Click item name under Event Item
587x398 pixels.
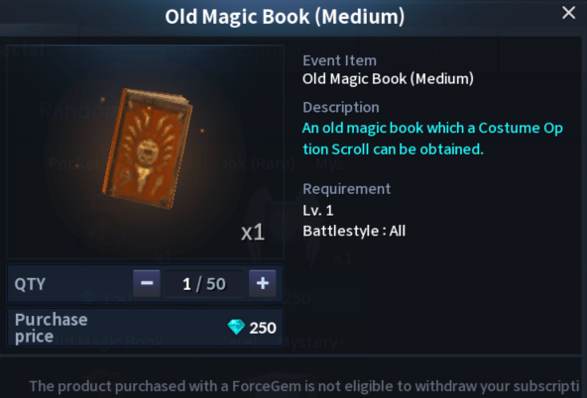(x=388, y=79)
